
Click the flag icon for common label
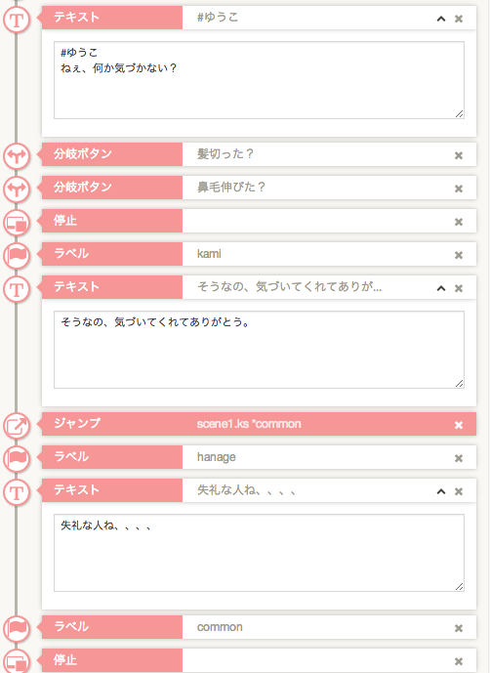[x=17, y=628]
